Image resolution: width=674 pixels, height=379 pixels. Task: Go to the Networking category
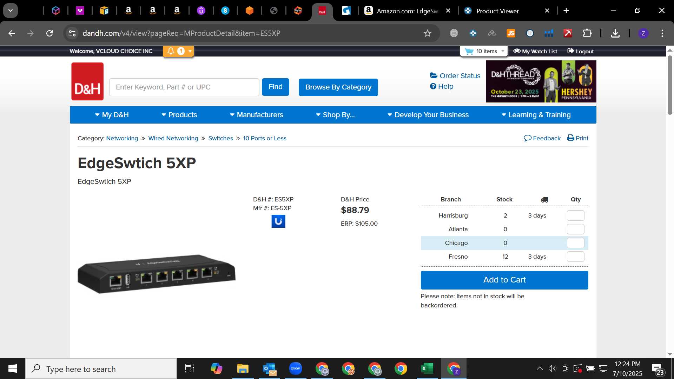point(122,138)
